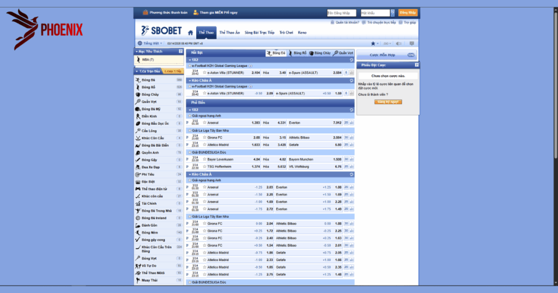Open the Sòng Bài Trực Tiếp tab
The image size is (558, 293).
pyautogui.click(x=259, y=32)
